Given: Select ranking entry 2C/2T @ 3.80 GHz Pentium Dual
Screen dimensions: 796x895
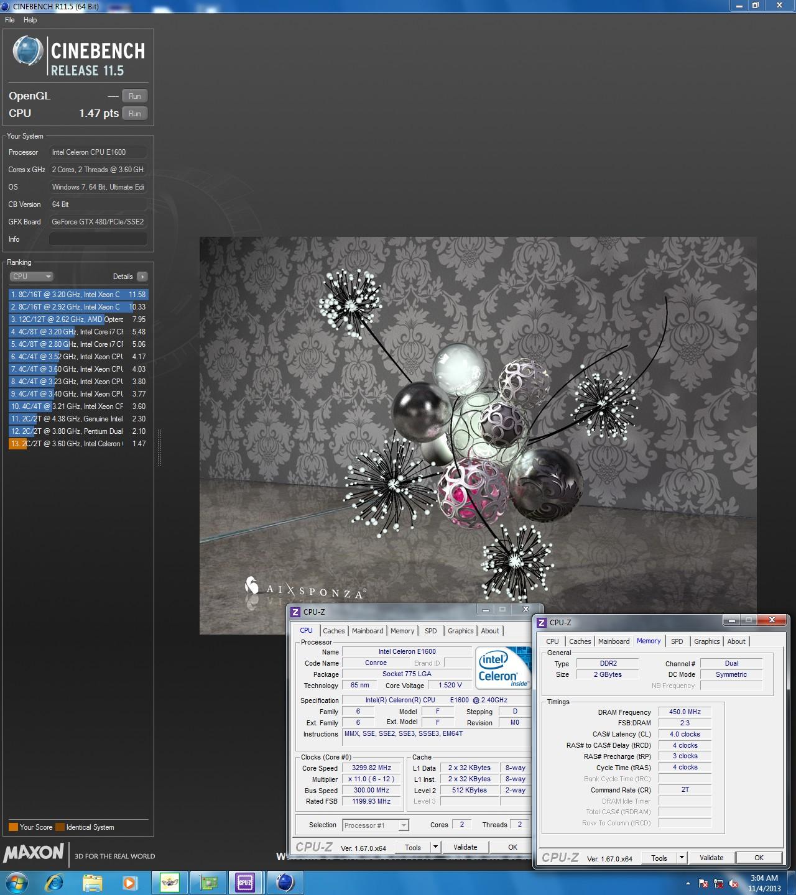Looking at the screenshot, I should point(78,431).
